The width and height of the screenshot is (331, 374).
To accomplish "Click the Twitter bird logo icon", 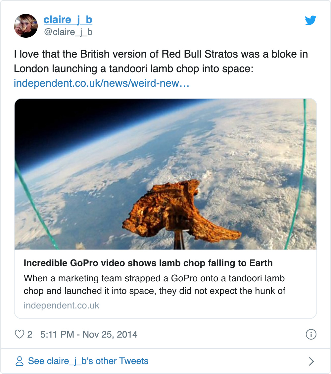I will click(x=310, y=20).
